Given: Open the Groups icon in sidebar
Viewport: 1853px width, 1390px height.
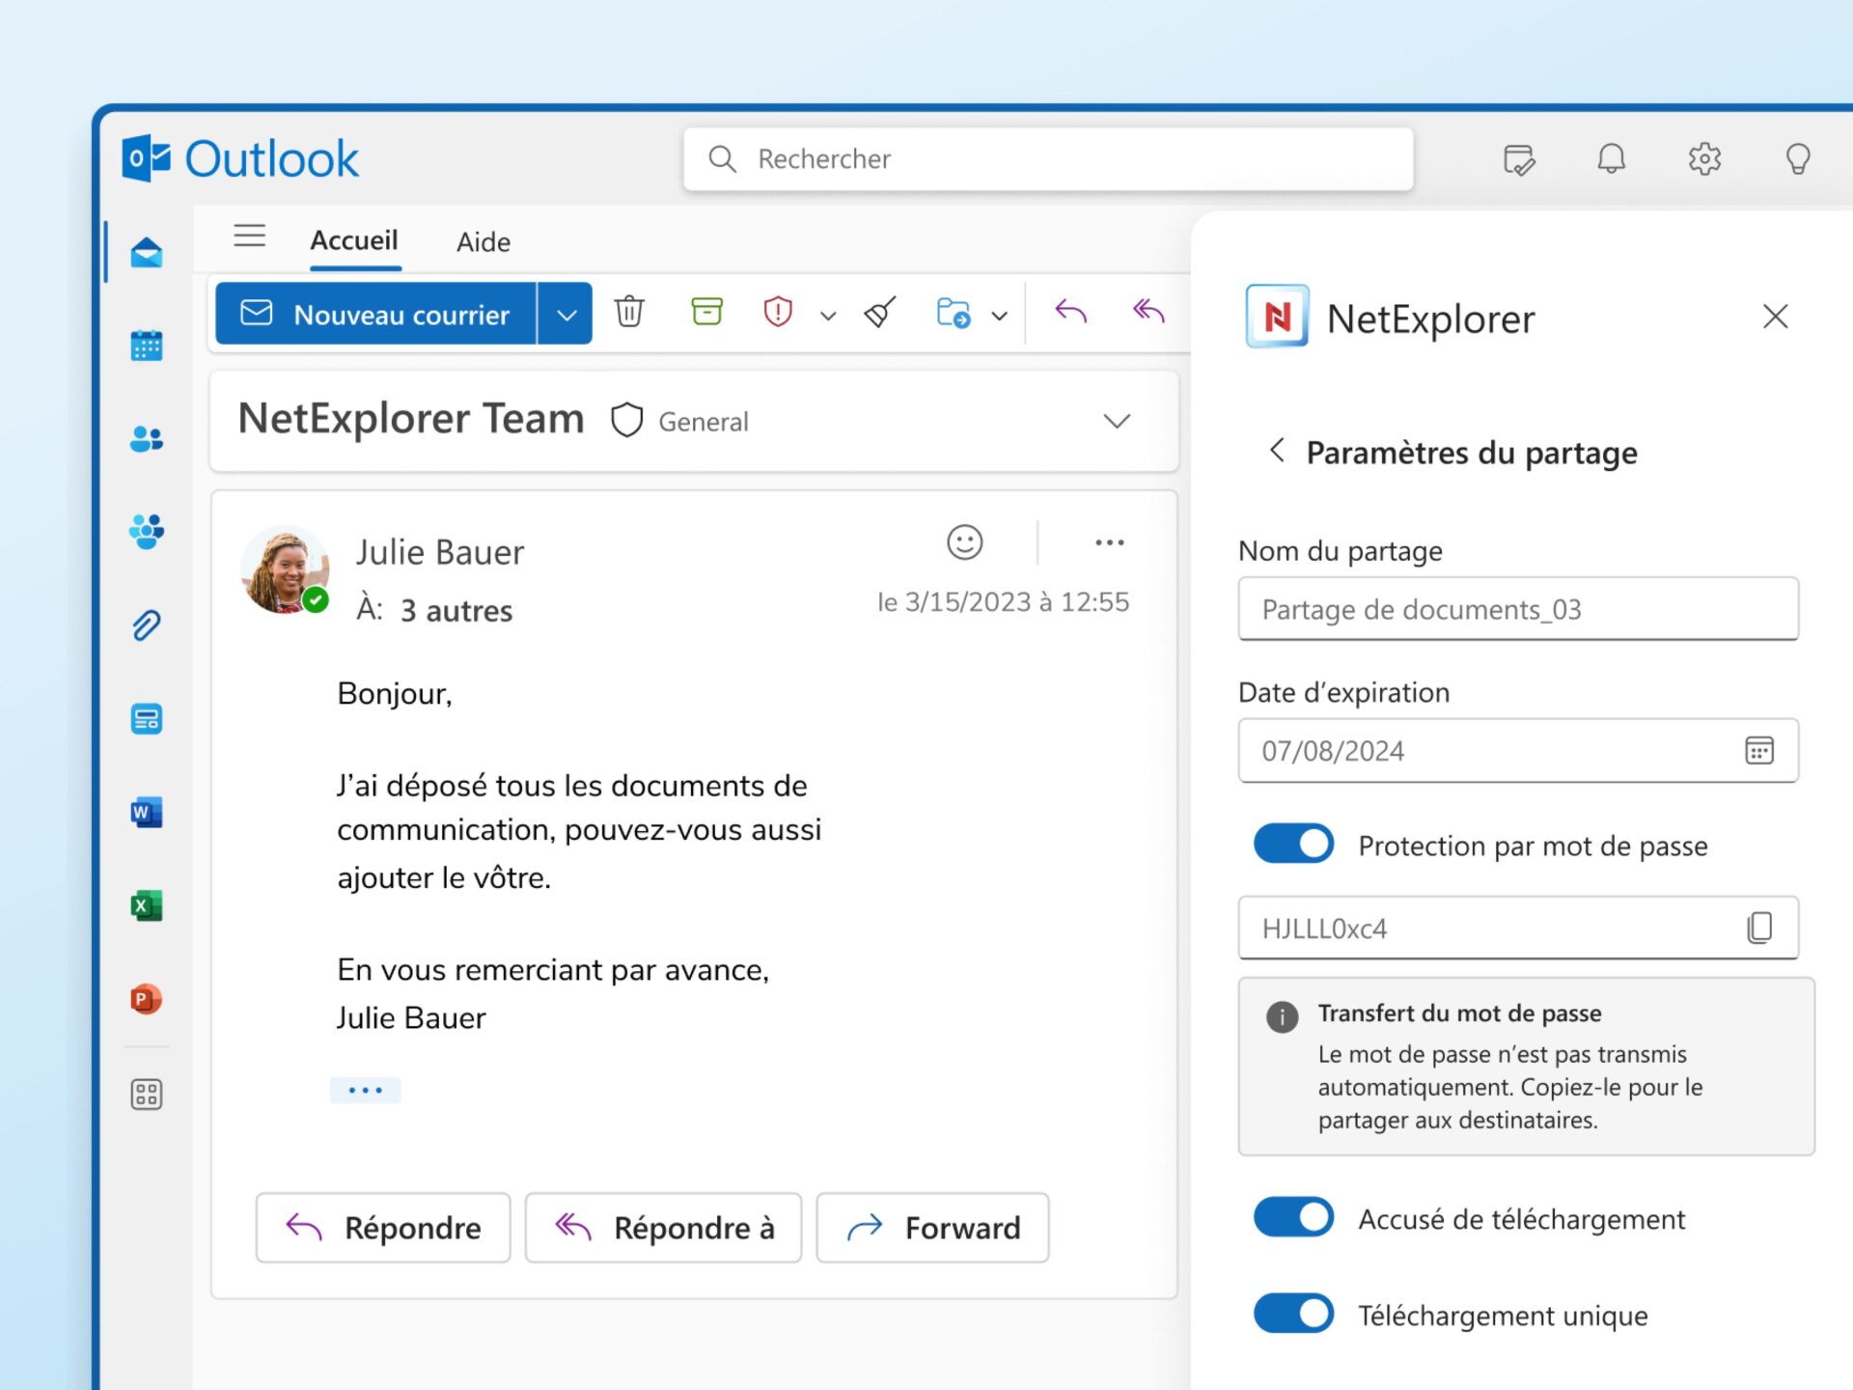Looking at the screenshot, I should tap(147, 532).
